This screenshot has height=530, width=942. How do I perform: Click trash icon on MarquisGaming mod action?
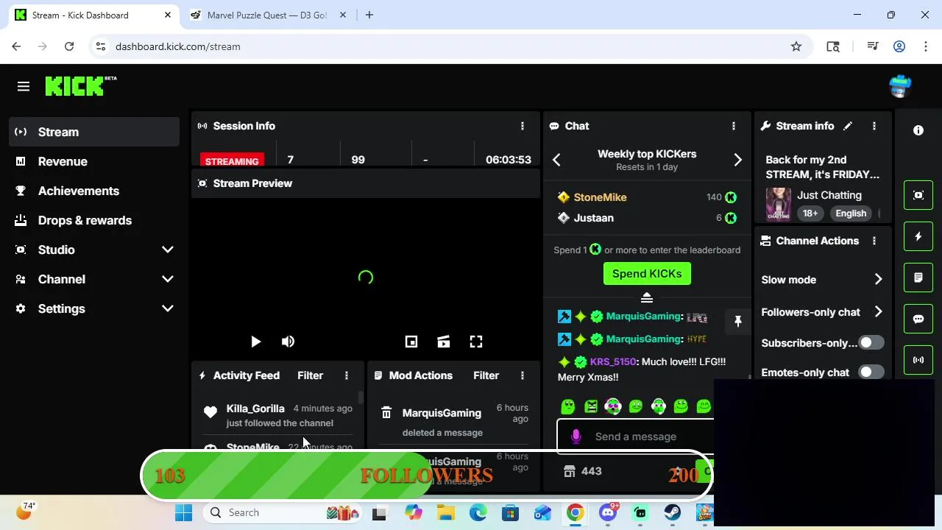386,413
